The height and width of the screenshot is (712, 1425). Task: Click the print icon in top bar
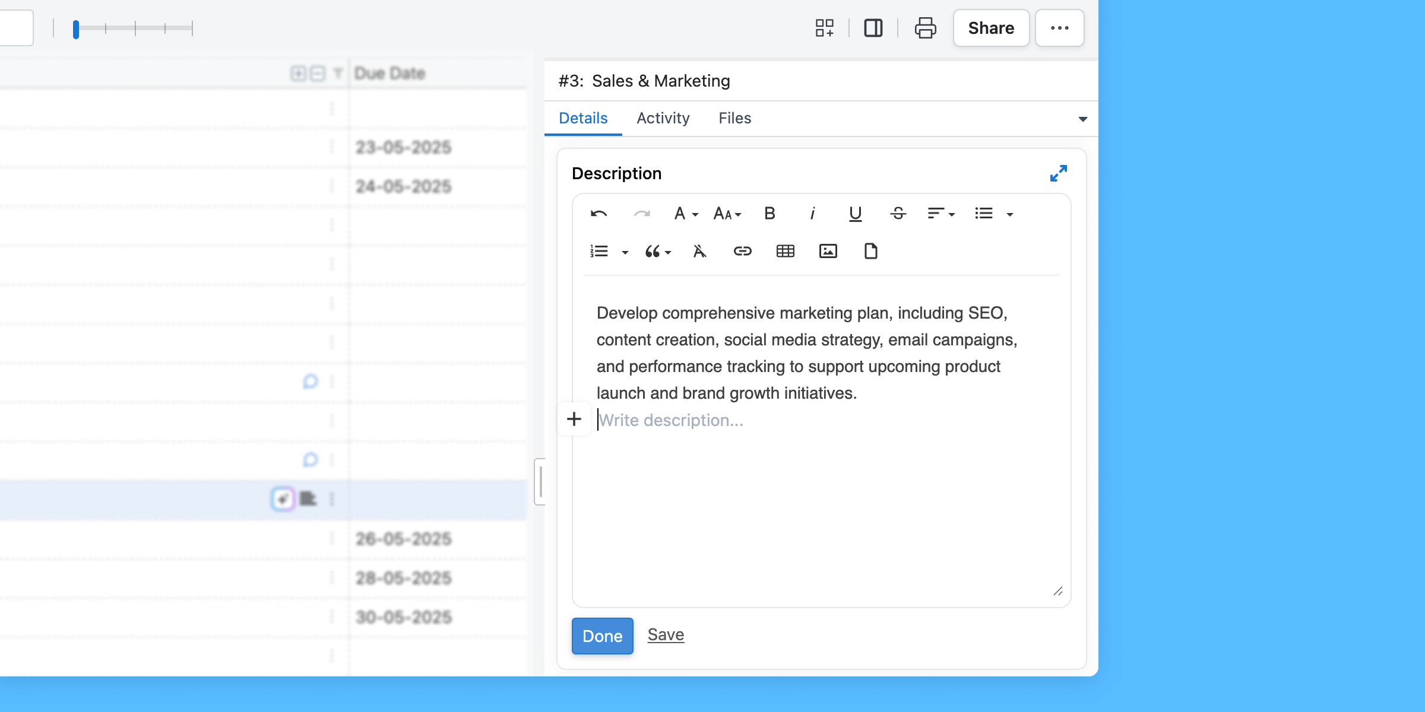pyautogui.click(x=925, y=28)
